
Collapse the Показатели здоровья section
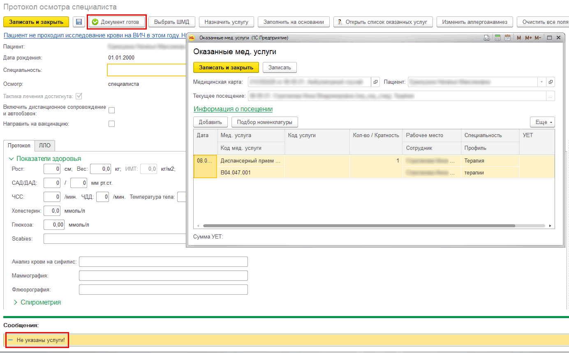click(x=12, y=158)
